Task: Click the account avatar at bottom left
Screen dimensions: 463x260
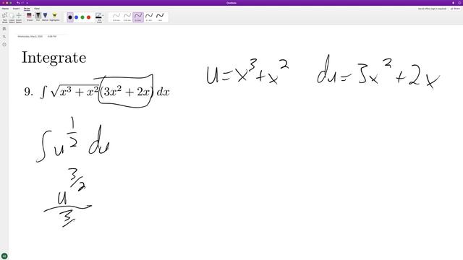Action: click(4, 256)
